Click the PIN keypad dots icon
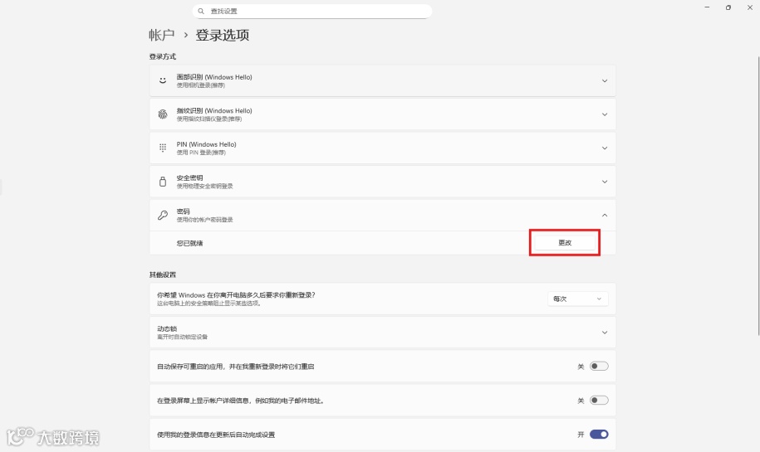The height and width of the screenshot is (452, 760). click(x=163, y=148)
